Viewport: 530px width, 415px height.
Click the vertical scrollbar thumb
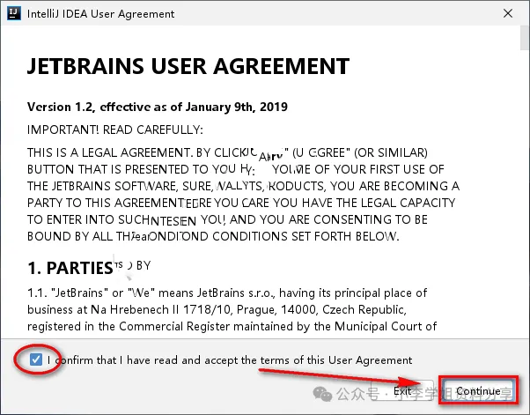525,38
